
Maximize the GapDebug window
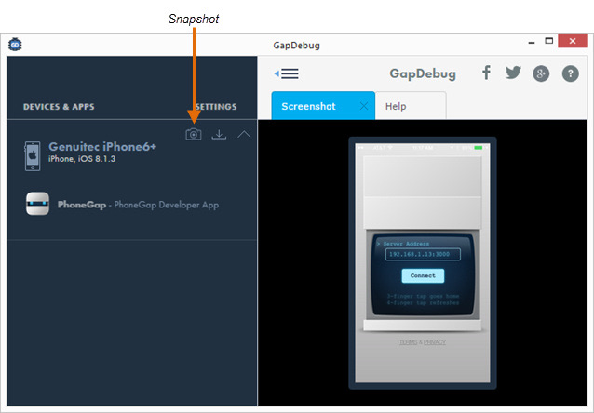pyautogui.click(x=549, y=41)
